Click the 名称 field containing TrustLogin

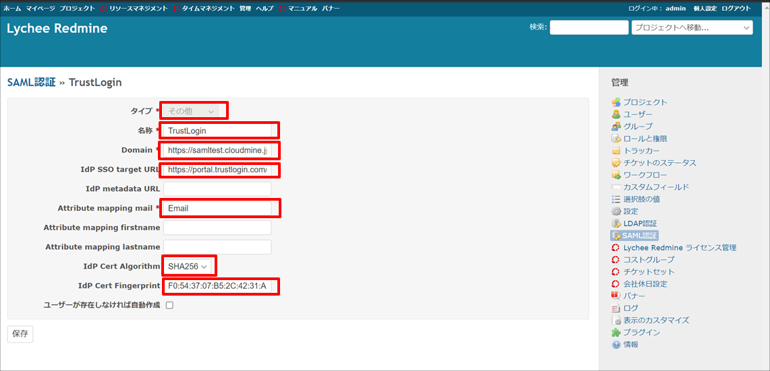(x=217, y=131)
